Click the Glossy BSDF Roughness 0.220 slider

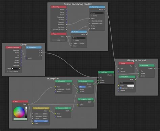point(127,88)
